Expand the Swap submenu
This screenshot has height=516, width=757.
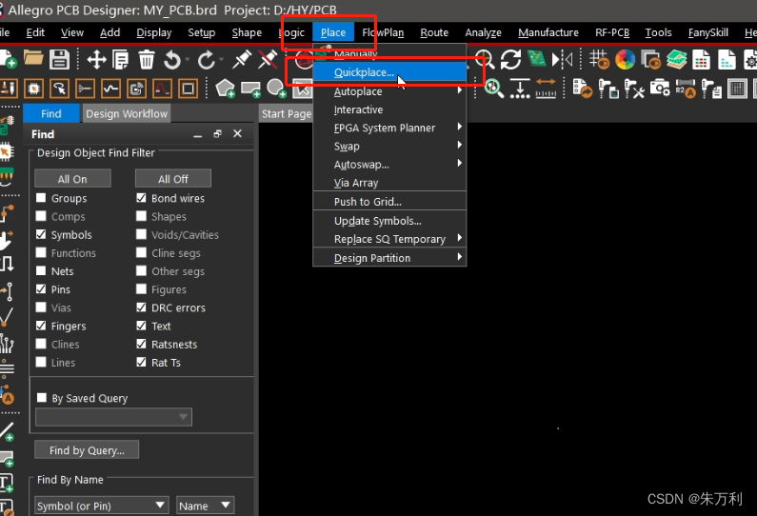(389, 147)
